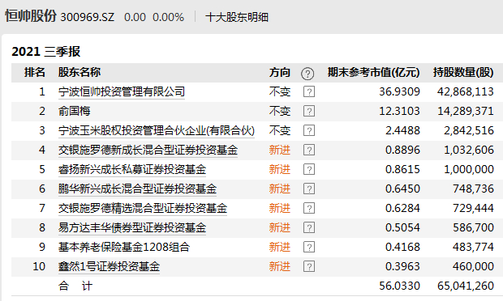
Task: Open shareholder 宁波恒帅投资管理有限公司 link
Action: pyautogui.click(x=122, y=91)
